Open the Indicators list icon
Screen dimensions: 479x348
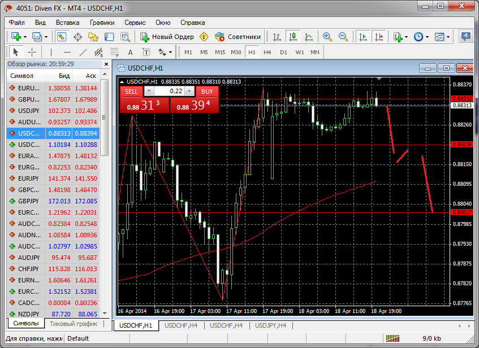398,37
